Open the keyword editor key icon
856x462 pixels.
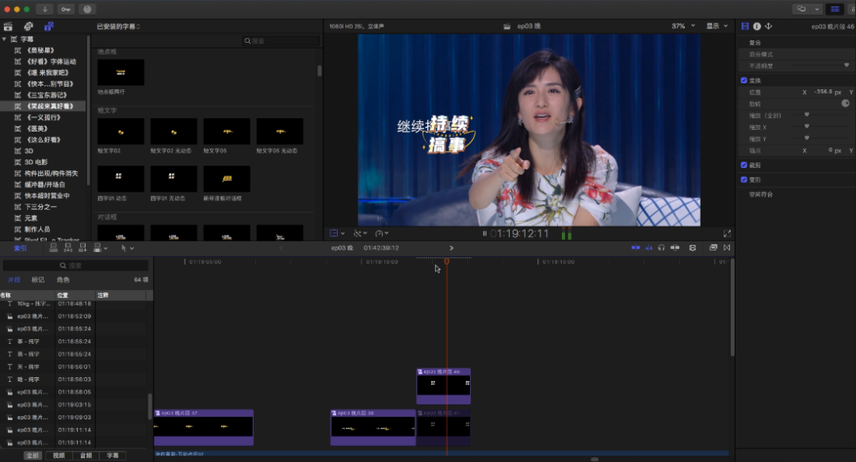coord(65,9)
